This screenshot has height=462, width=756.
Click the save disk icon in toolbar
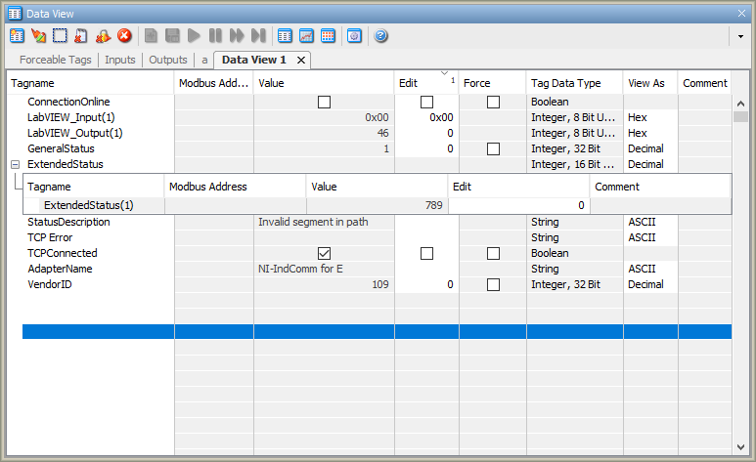[x=172, y=36]
